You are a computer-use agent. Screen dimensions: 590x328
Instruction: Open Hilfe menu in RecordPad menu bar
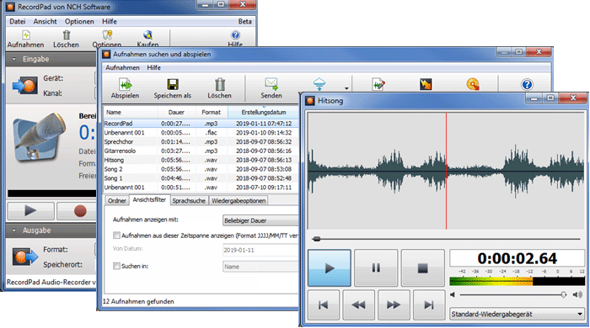pyautogui.click(x=109, y=21)
